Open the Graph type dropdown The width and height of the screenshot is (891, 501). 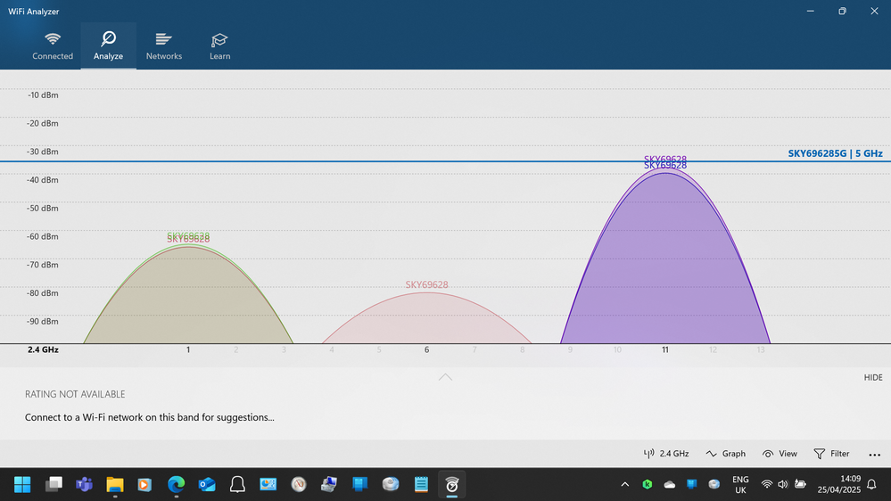coord(725,454)
